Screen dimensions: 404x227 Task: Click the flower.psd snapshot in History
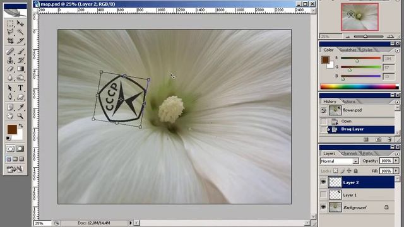357,110
